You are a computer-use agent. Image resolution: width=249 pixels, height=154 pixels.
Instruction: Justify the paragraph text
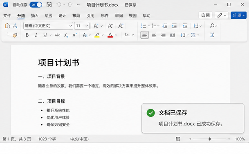point(172,35)
